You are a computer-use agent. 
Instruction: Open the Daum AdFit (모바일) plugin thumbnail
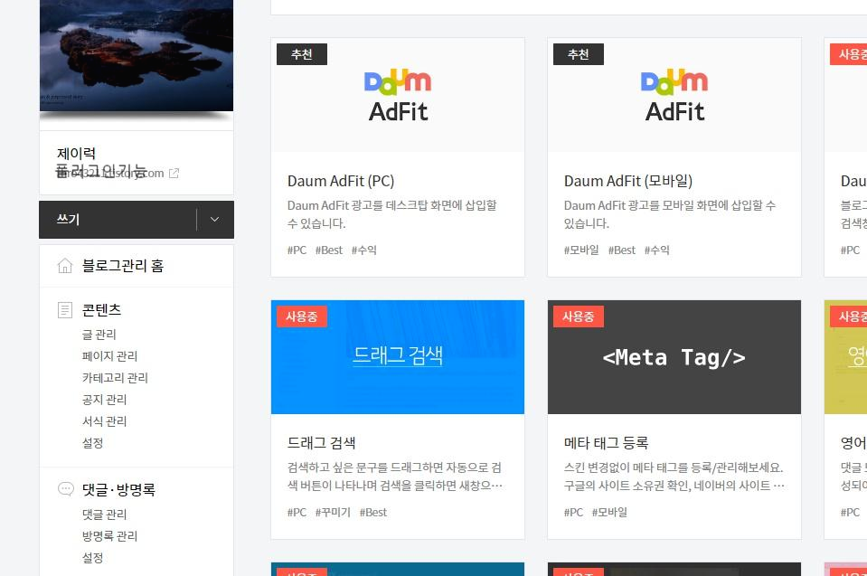coord(674,95)
